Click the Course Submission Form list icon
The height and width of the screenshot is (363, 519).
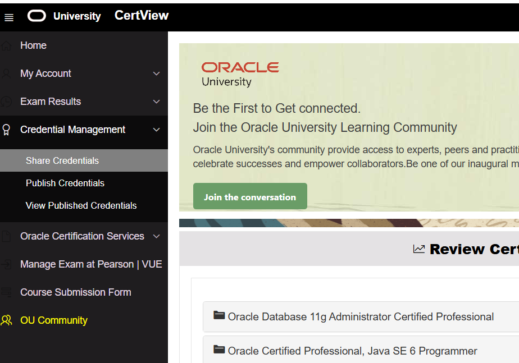pos(6,292)
